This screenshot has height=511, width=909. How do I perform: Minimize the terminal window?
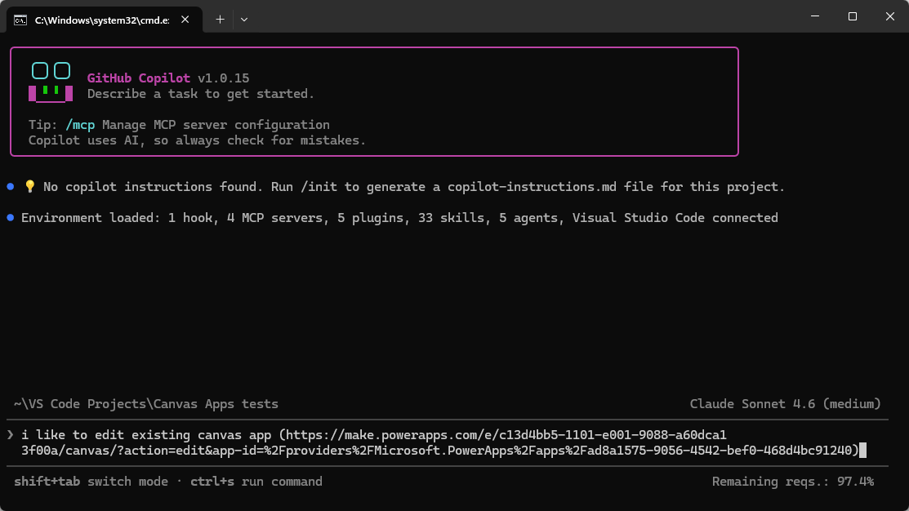pos(814,16)
